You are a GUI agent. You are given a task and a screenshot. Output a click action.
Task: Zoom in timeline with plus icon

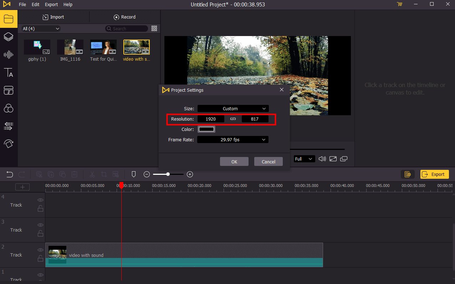(190, 174)
